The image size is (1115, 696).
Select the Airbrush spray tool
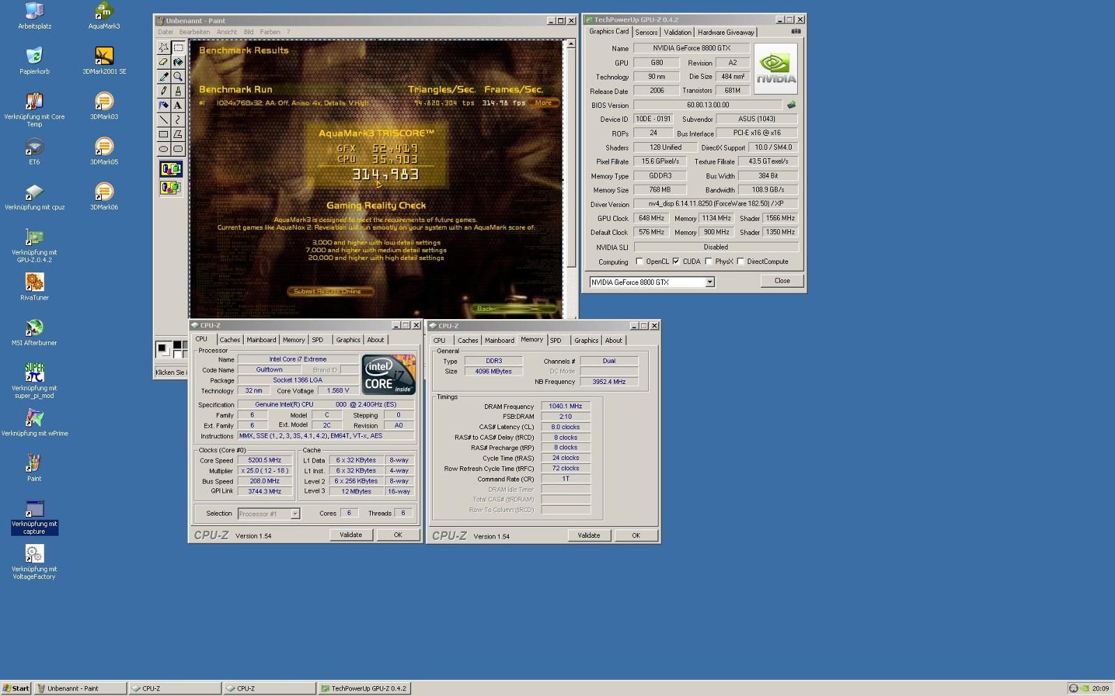tap(163, 105)
